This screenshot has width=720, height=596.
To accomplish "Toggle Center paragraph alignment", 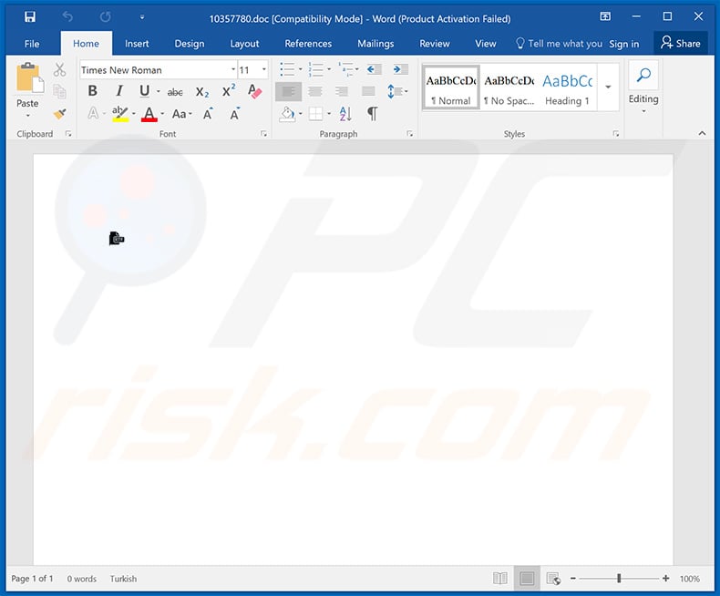I will point(315,91).
